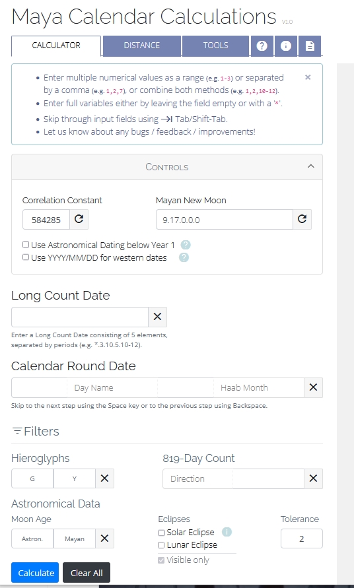354x588 pixels.
Task: Switch to the Distance tab
Action: point(142,46)
